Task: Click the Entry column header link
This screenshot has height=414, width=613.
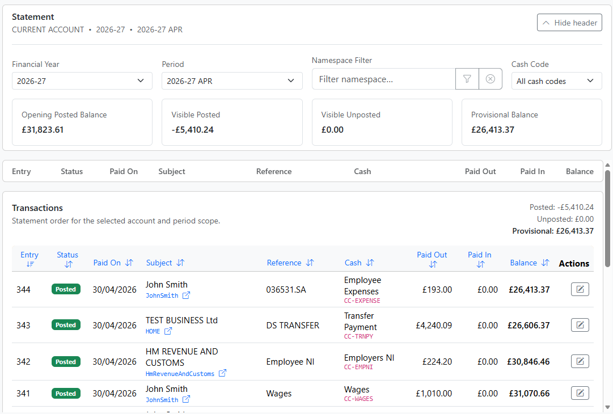Action: 29,255
